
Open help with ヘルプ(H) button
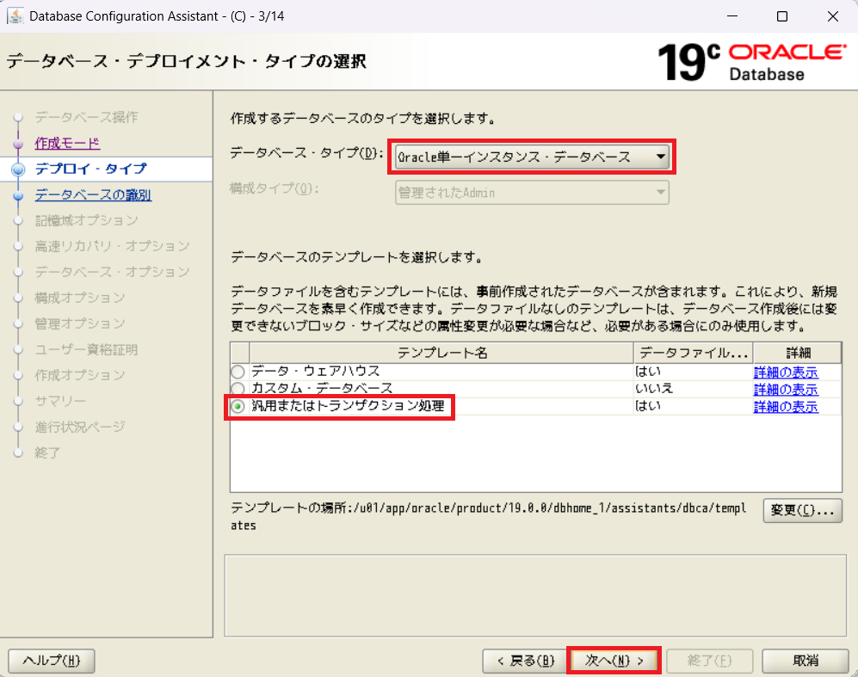pyautogui.click(x=51, y=660)
